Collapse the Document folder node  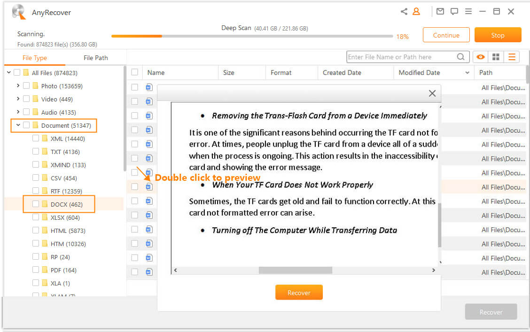(18, 125)
